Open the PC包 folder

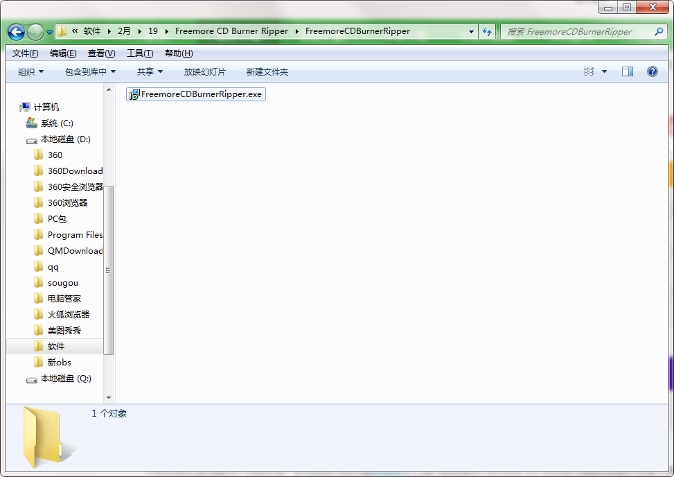51,218
